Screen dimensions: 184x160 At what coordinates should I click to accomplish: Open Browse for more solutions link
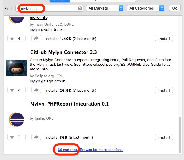click(102, 150)
